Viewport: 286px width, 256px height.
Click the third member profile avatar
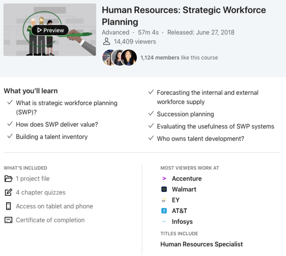tap(129, 58)
